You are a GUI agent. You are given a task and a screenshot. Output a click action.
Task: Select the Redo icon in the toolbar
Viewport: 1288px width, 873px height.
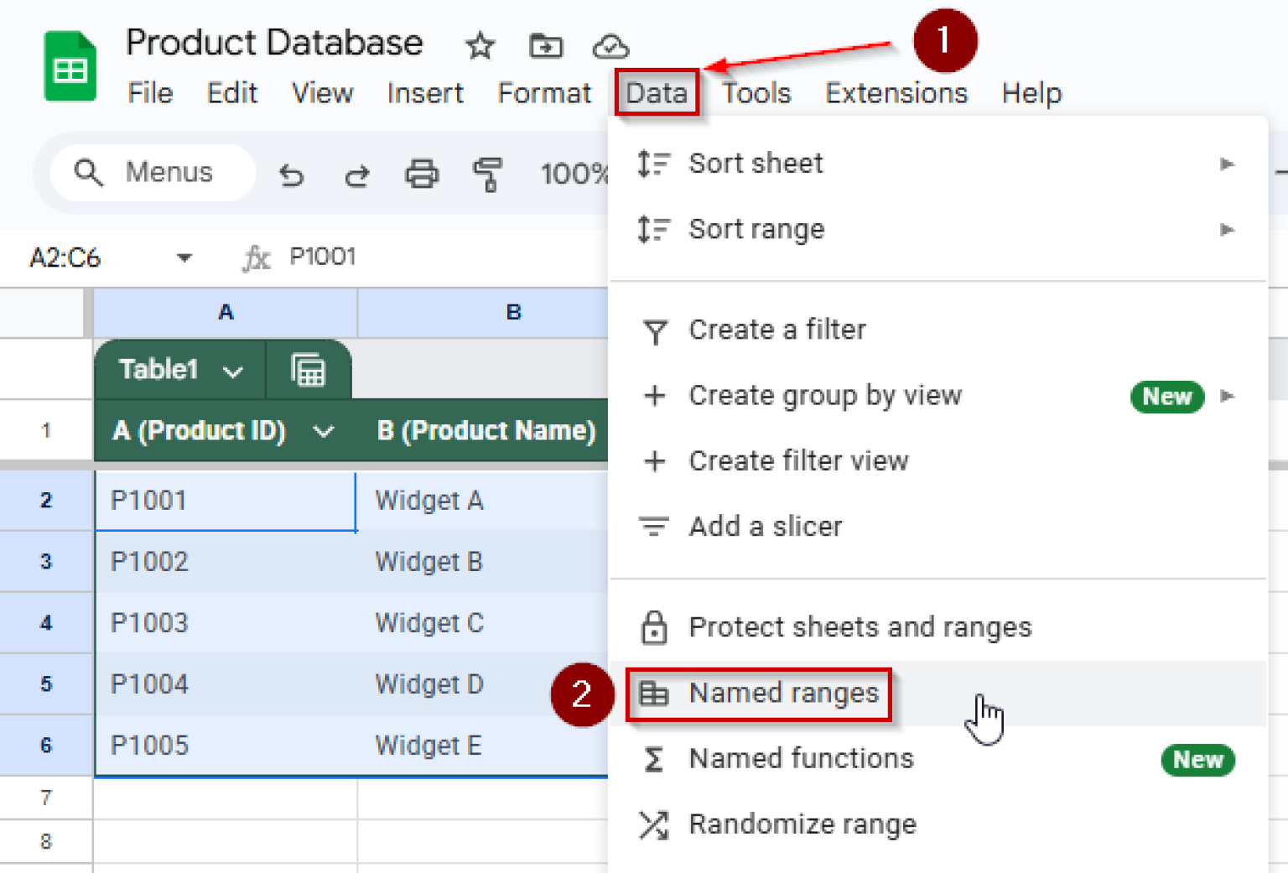coord(356,174)
